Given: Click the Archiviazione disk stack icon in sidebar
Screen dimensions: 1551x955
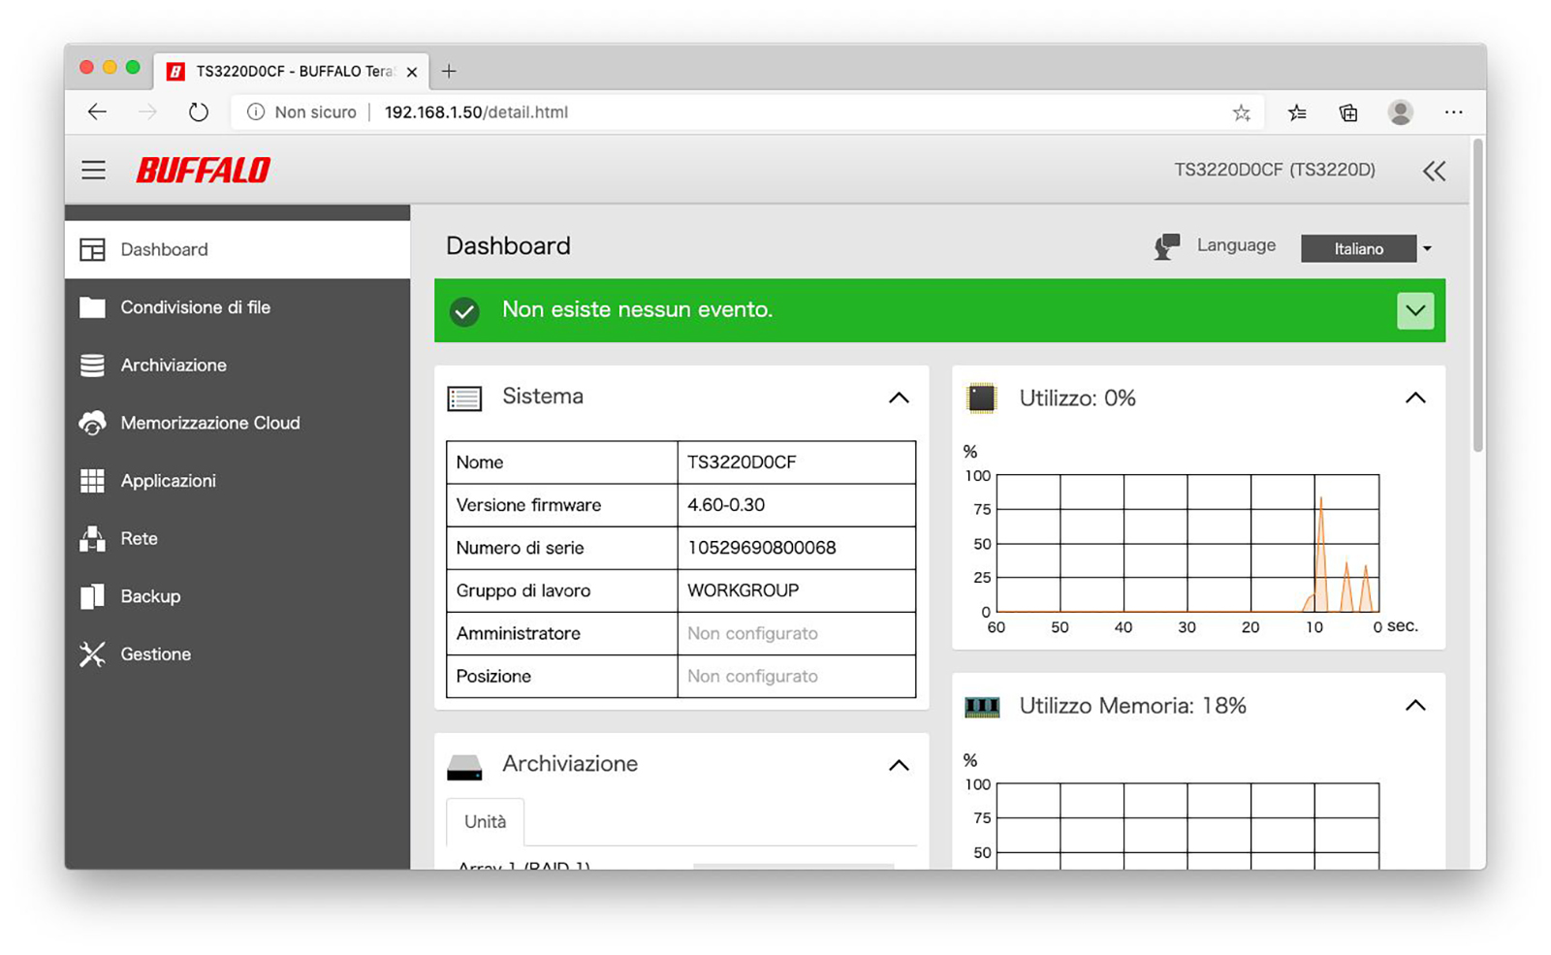Looking at the screenshot, I should pyautogui.click(x=92, y=366).
